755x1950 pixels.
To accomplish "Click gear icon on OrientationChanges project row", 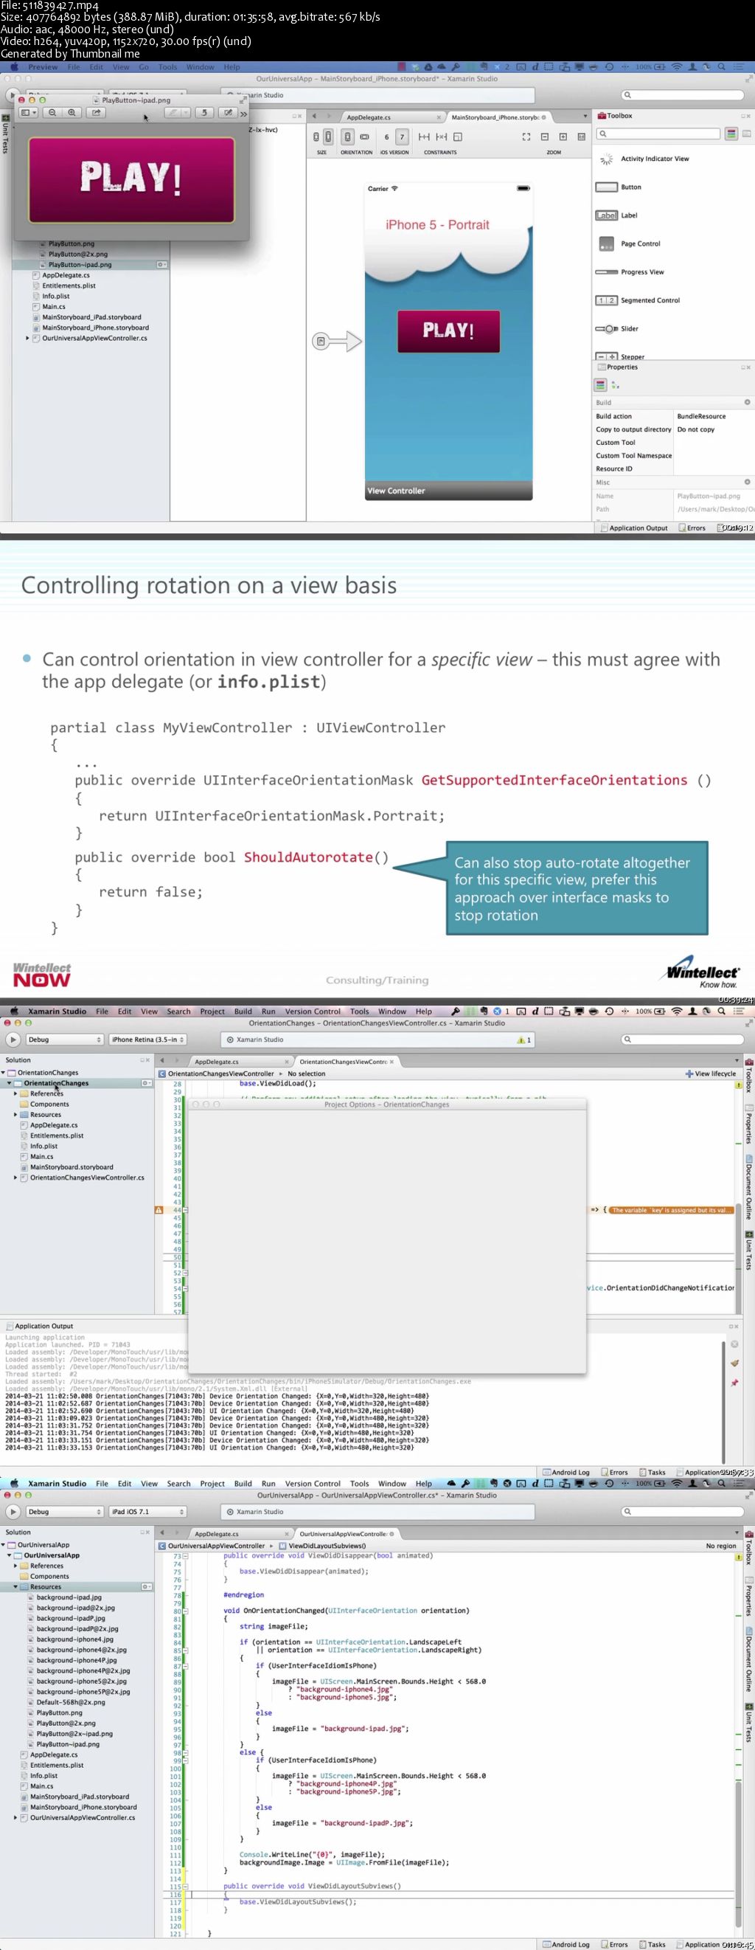I will (x=147, y=1083).
